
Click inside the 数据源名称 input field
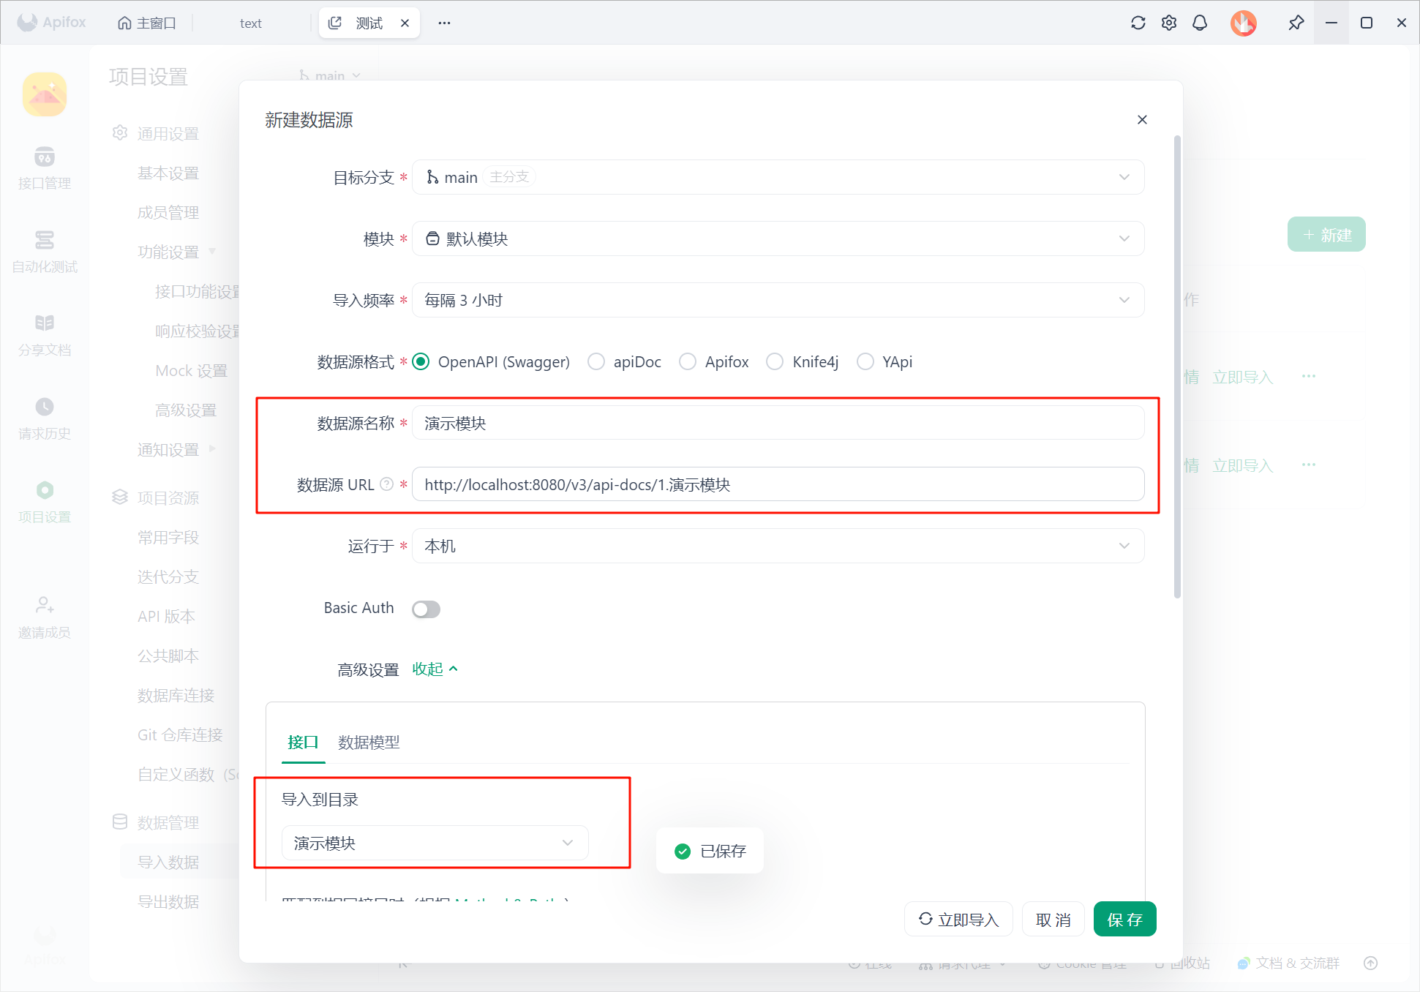777,423
